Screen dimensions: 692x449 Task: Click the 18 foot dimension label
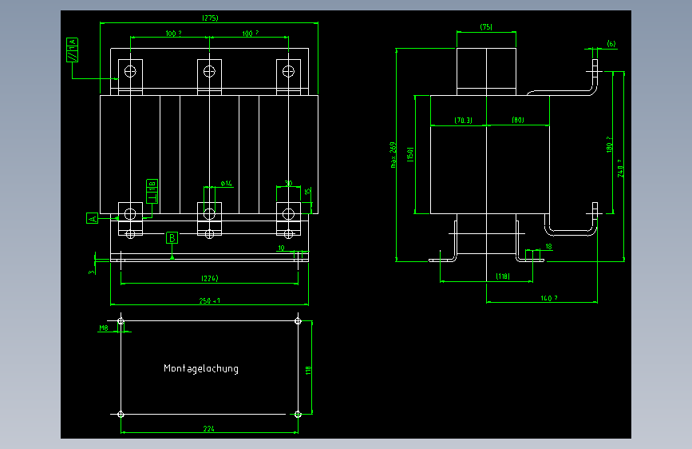pyautogui.click(x=548, y=247)
